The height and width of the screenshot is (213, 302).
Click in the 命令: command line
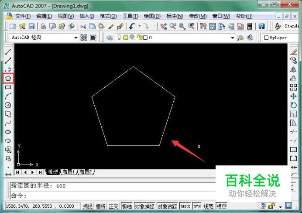tap(113, 196)
